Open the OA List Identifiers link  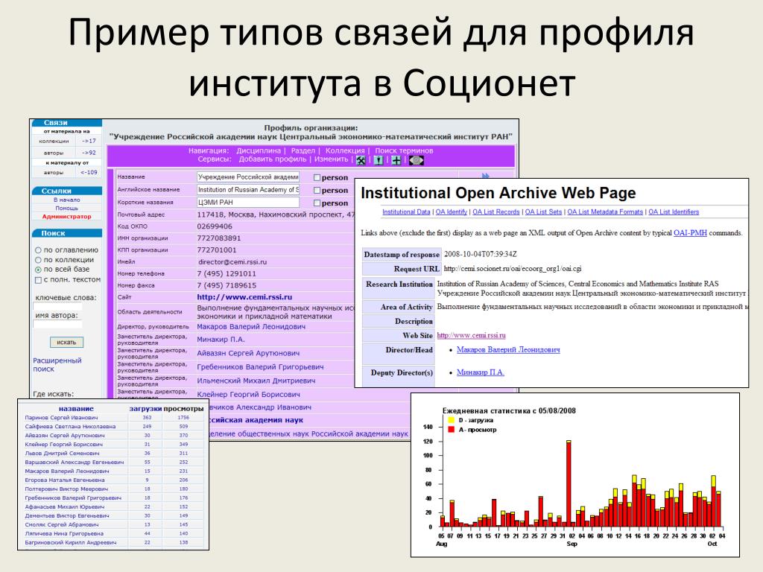point(674,212)
